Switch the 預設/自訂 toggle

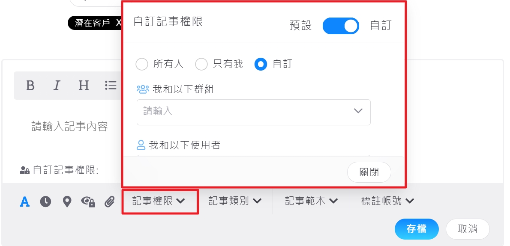click(341, 26)
